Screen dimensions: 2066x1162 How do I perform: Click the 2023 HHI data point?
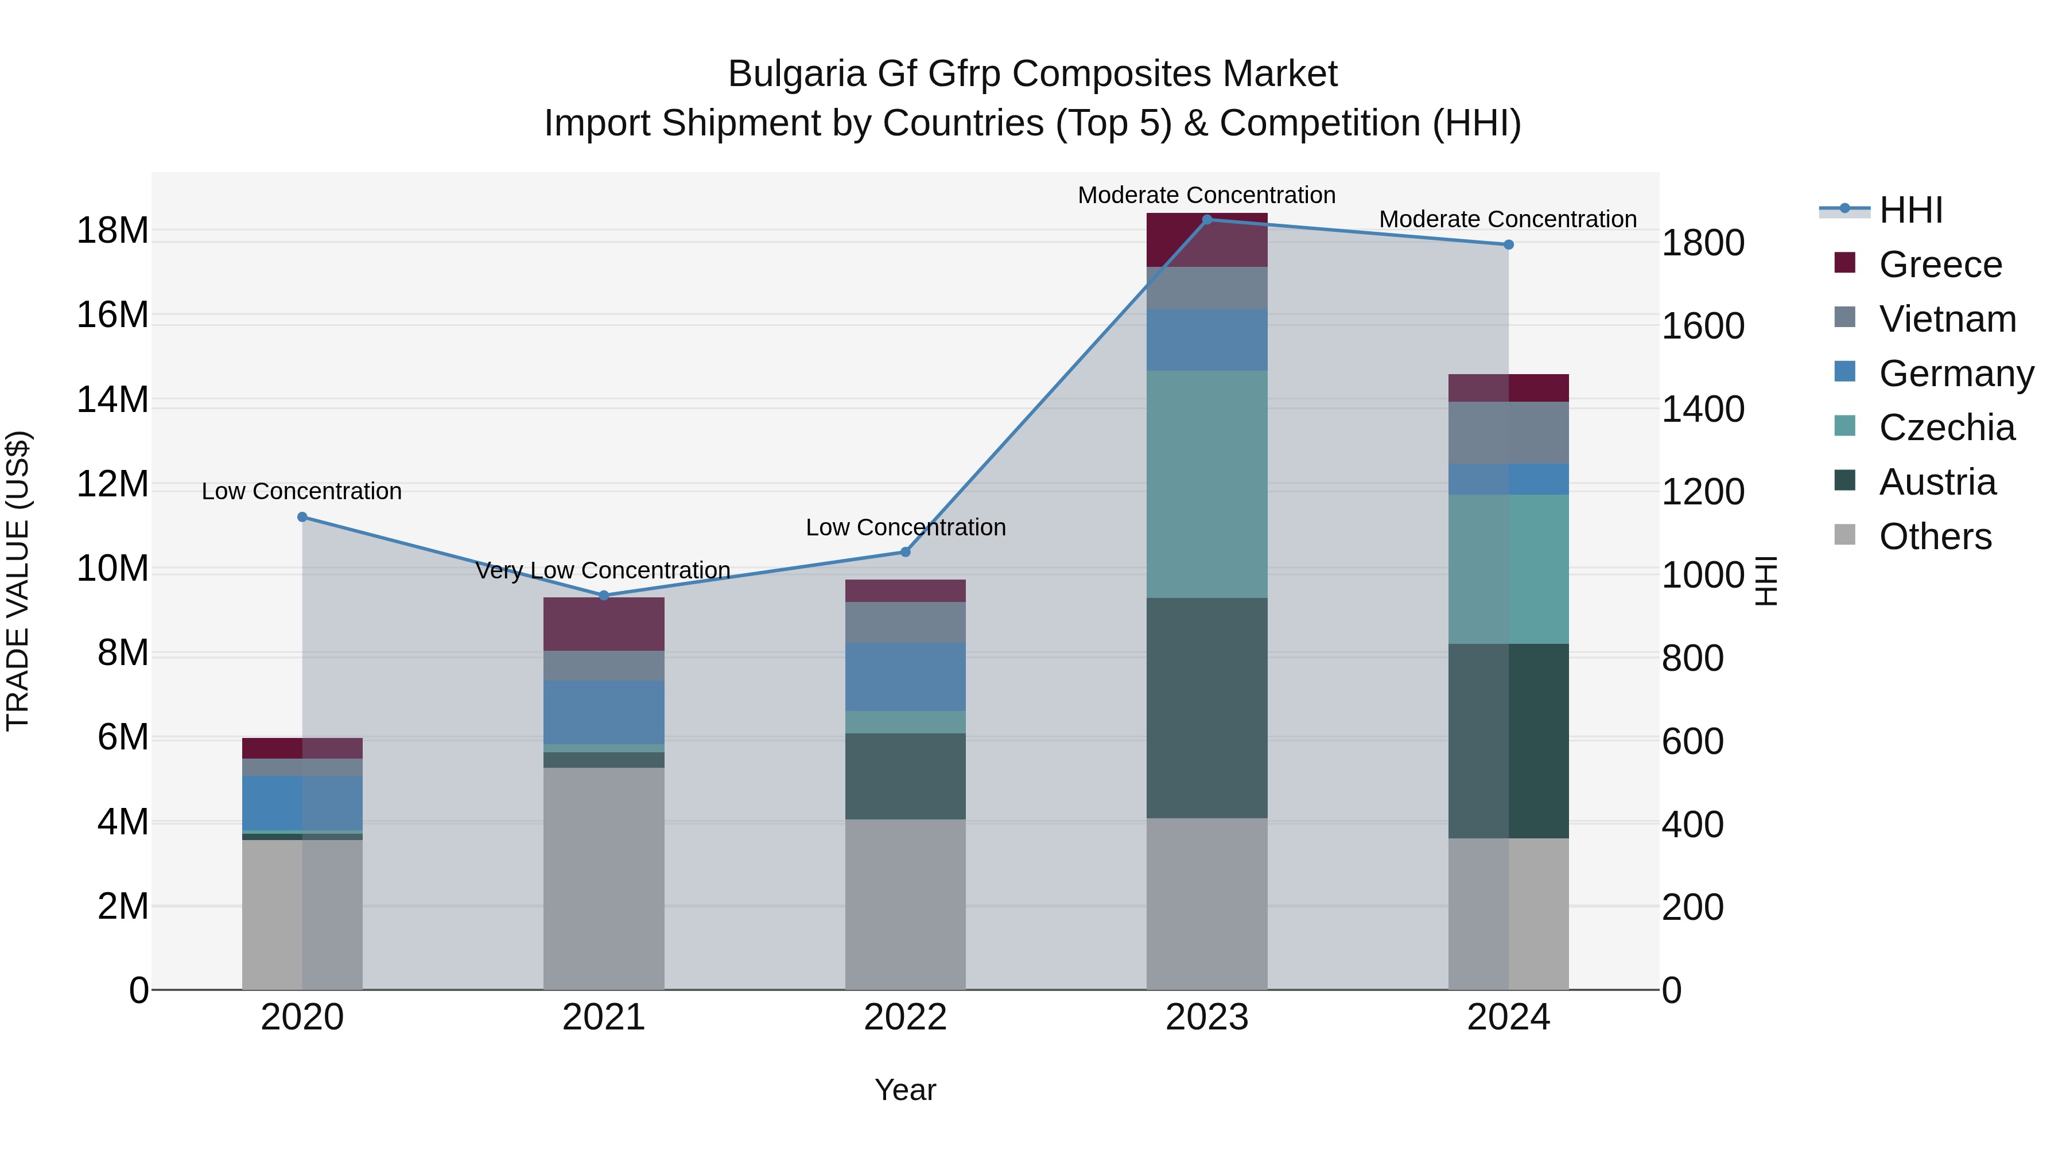coord(1207,220)
